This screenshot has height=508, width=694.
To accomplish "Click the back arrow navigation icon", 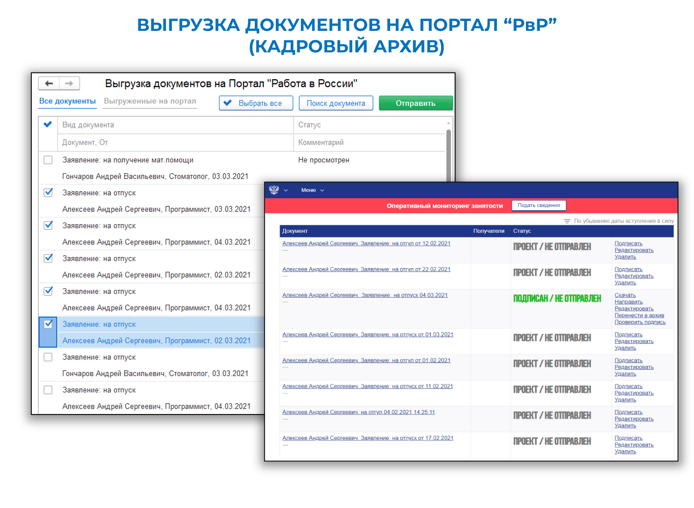I will pyautogui.click(x=49, y=83).
